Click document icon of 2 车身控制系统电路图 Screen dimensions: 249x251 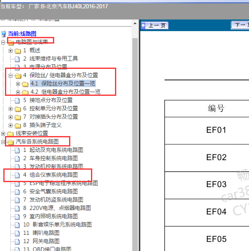tap(17, 158)
